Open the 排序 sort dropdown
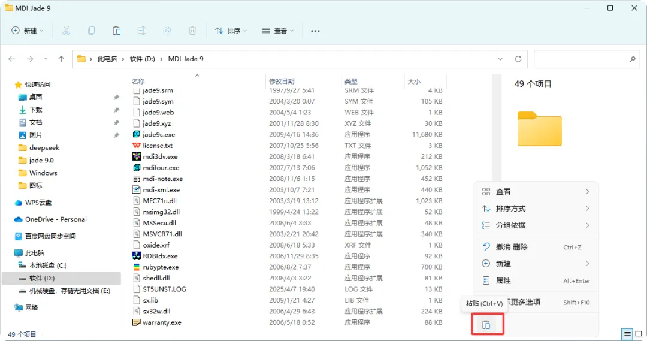647x341 pixels. [231, 31]
